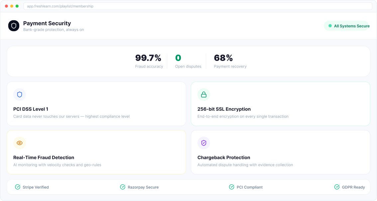Click the green status dot indicator
Image resolution: width=377 pixels, height=201 pixels.
pyautogui.click(x=330, y=26)
